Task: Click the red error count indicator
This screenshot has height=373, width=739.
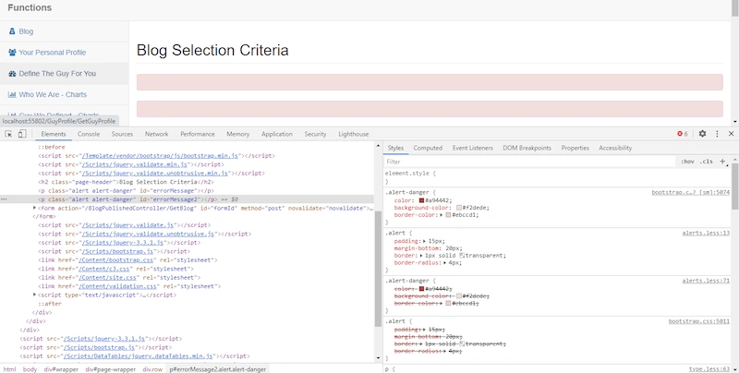Action: 682,134
